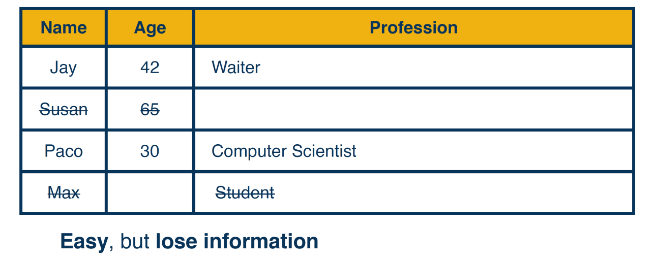Select the bold word lose in the caption
This screenshot has height=259, width=651.
[x=177, y=242]
